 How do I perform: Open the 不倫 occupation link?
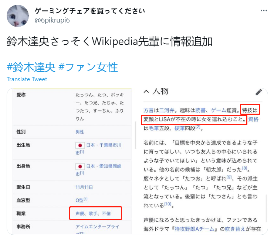pos(106,213)
